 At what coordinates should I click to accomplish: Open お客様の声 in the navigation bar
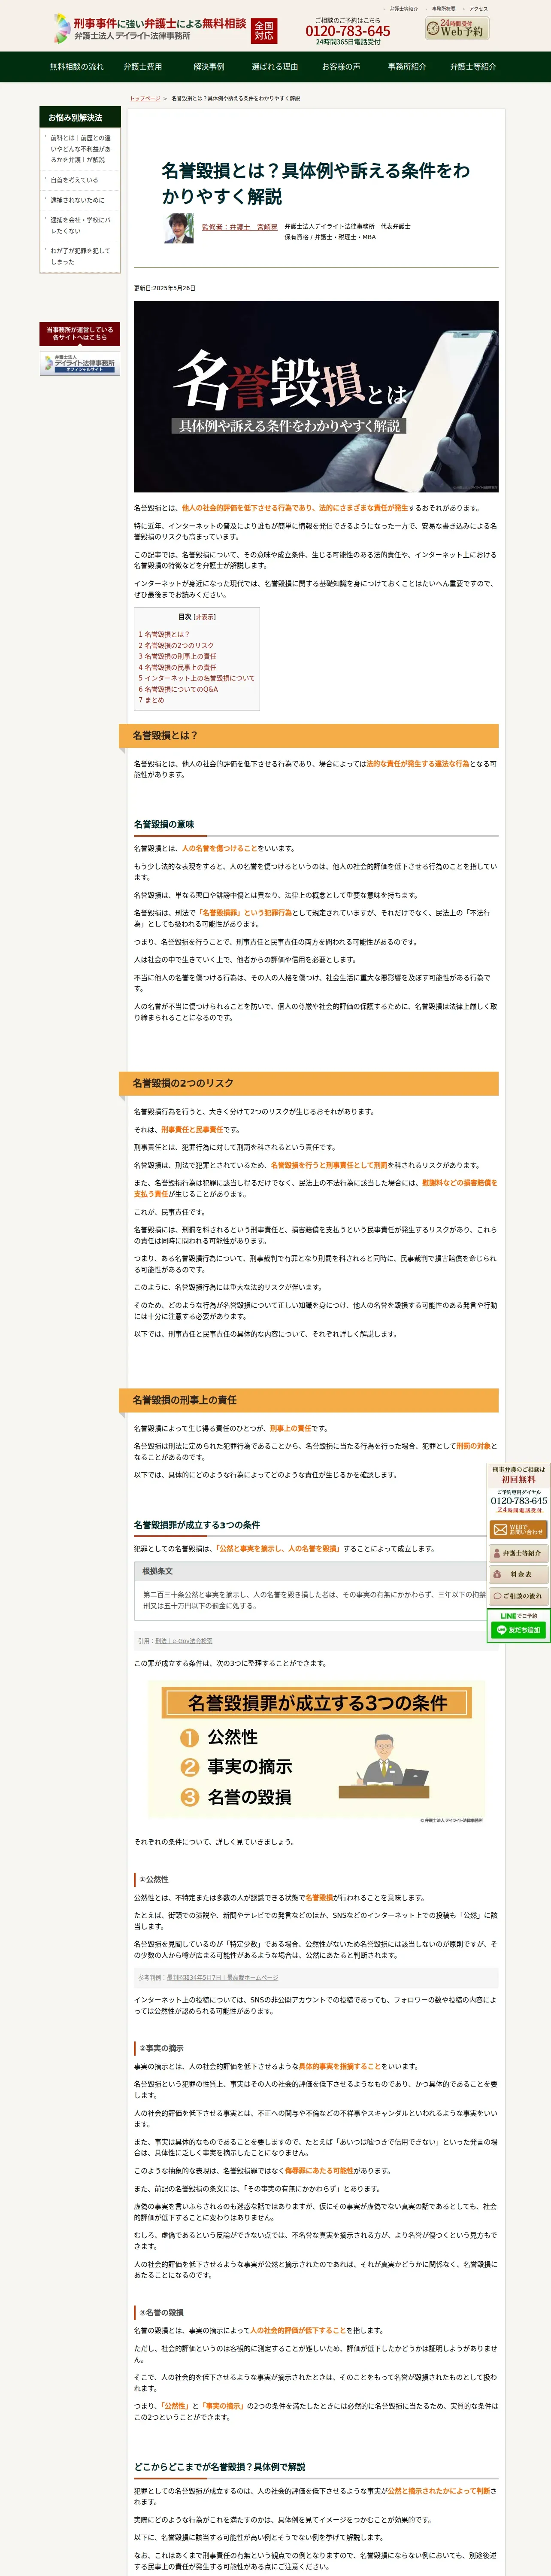[341, 67]
